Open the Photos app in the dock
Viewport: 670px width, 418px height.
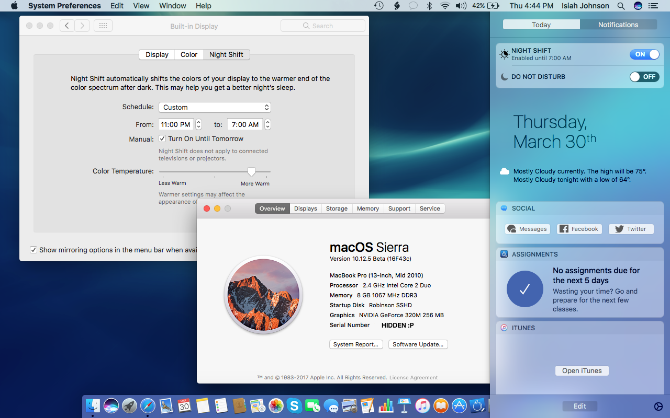(x=276, y=405)
